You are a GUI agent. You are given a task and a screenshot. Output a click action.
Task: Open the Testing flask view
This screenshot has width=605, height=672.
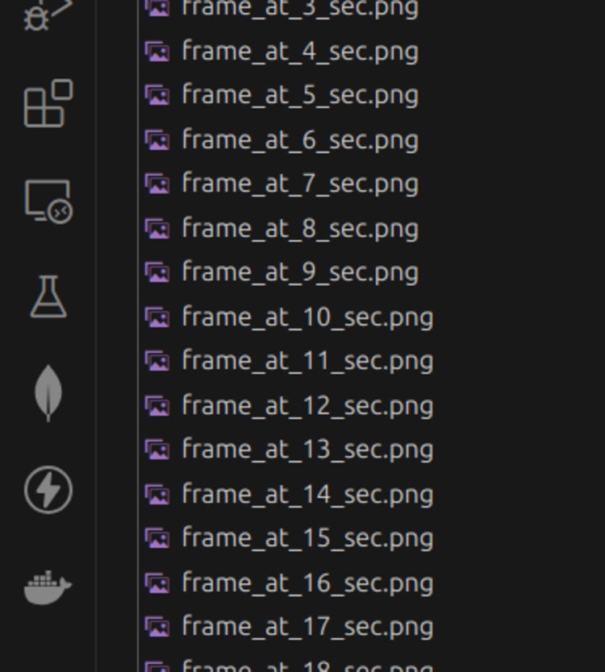48,297
